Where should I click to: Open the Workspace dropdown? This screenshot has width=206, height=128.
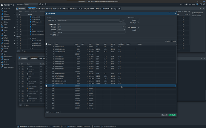pos(31,4)
